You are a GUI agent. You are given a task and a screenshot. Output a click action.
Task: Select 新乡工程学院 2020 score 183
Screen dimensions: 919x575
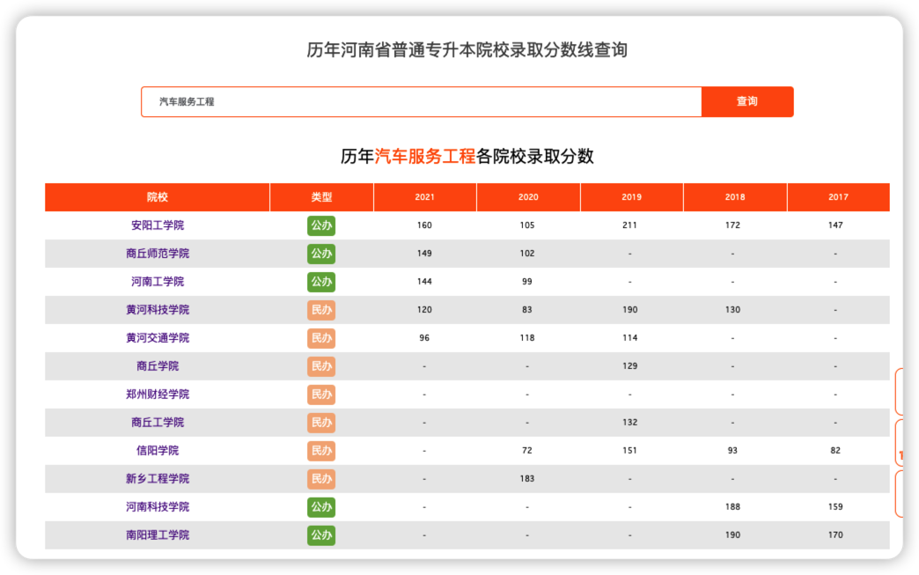point(527,478)
